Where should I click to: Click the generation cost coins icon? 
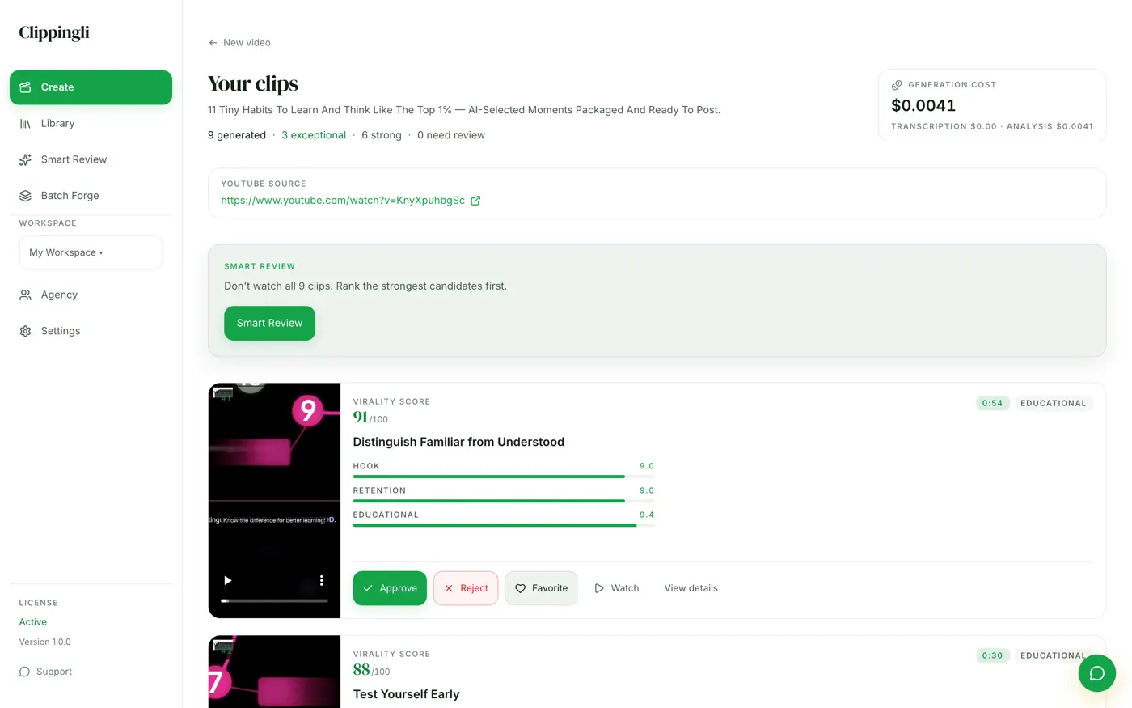point(897,85)
